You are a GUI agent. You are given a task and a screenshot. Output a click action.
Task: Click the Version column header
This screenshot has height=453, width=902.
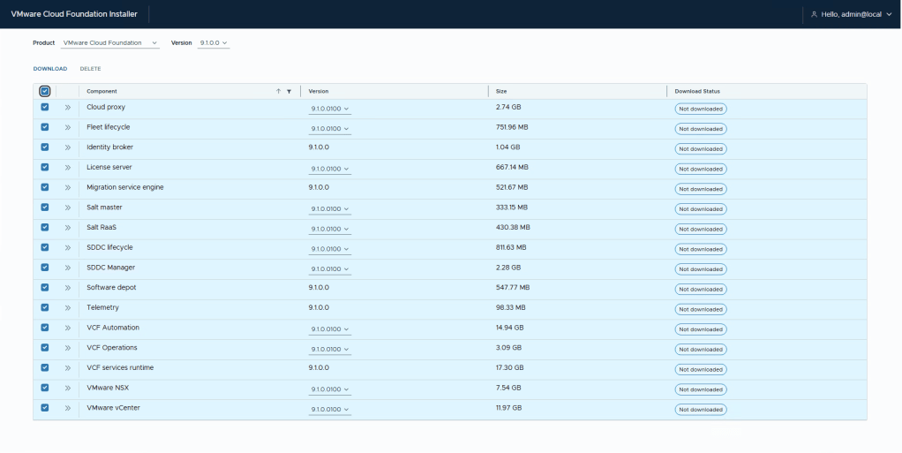(319, 92)
